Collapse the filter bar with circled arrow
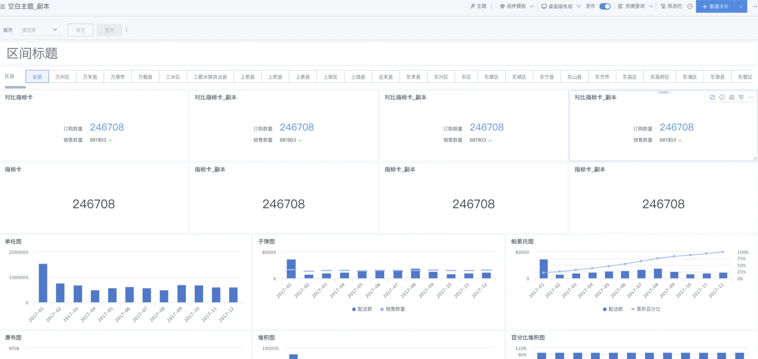This screenshot has height=359, width=758. (x=690, y=6)
